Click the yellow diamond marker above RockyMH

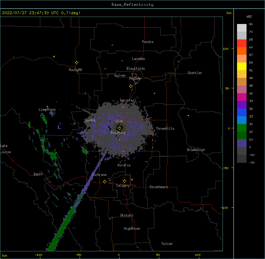pos(77,63)
